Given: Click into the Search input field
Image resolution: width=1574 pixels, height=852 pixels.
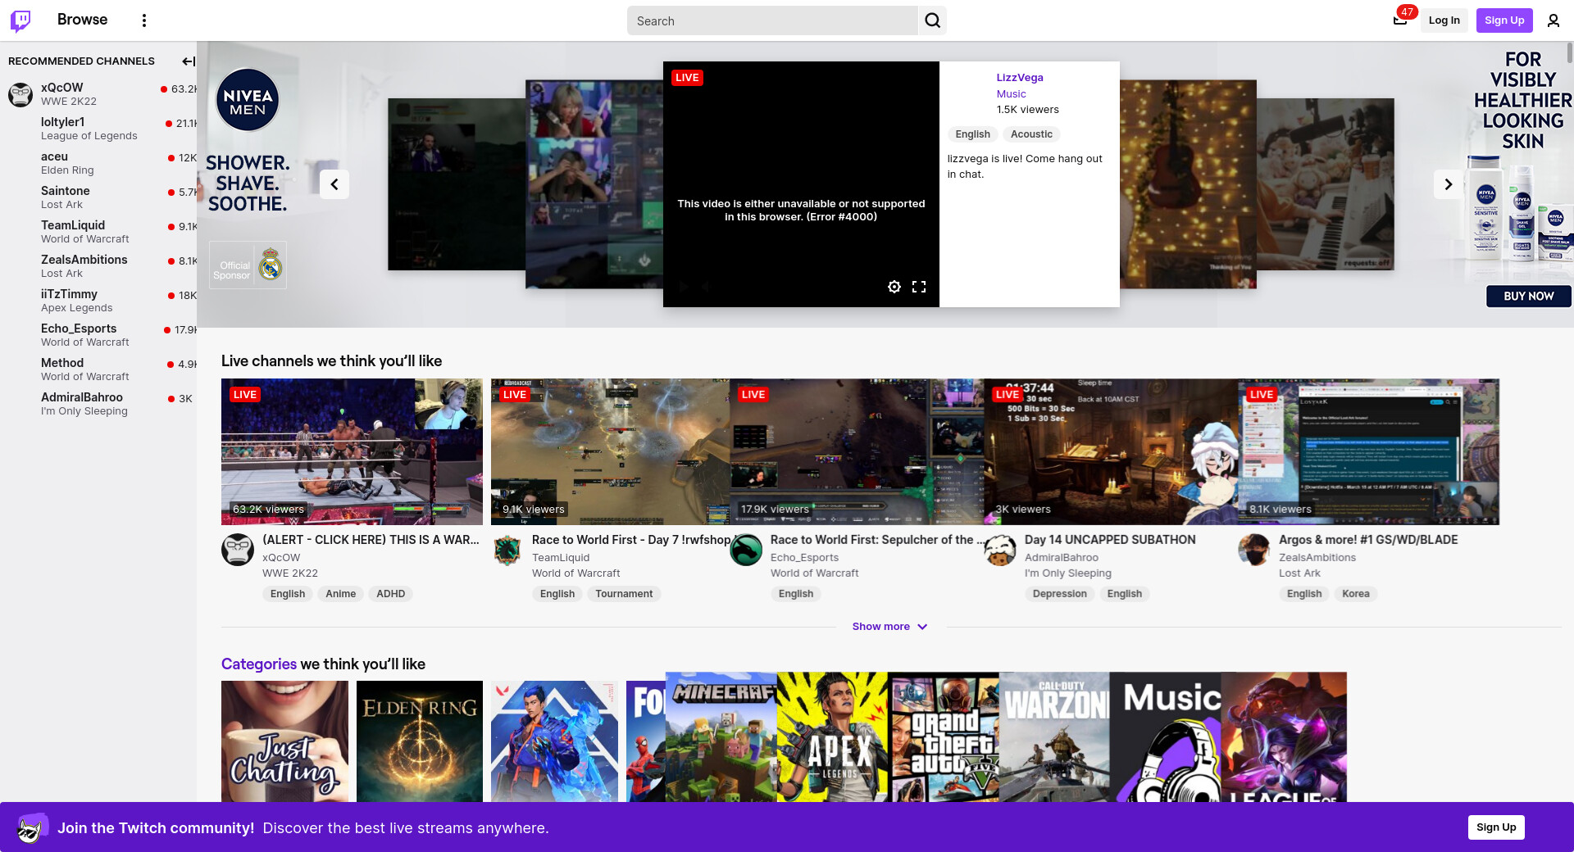Looking at the screenshot, I should coord(772,21).
